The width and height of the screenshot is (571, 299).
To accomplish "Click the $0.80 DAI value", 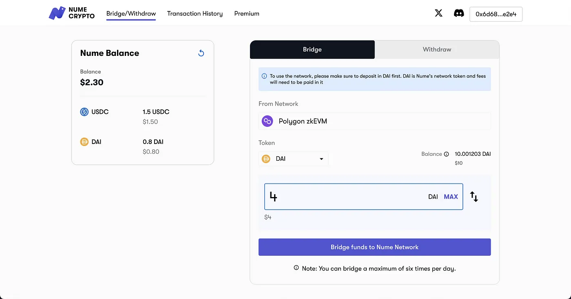I will click(x=151, y=152).
